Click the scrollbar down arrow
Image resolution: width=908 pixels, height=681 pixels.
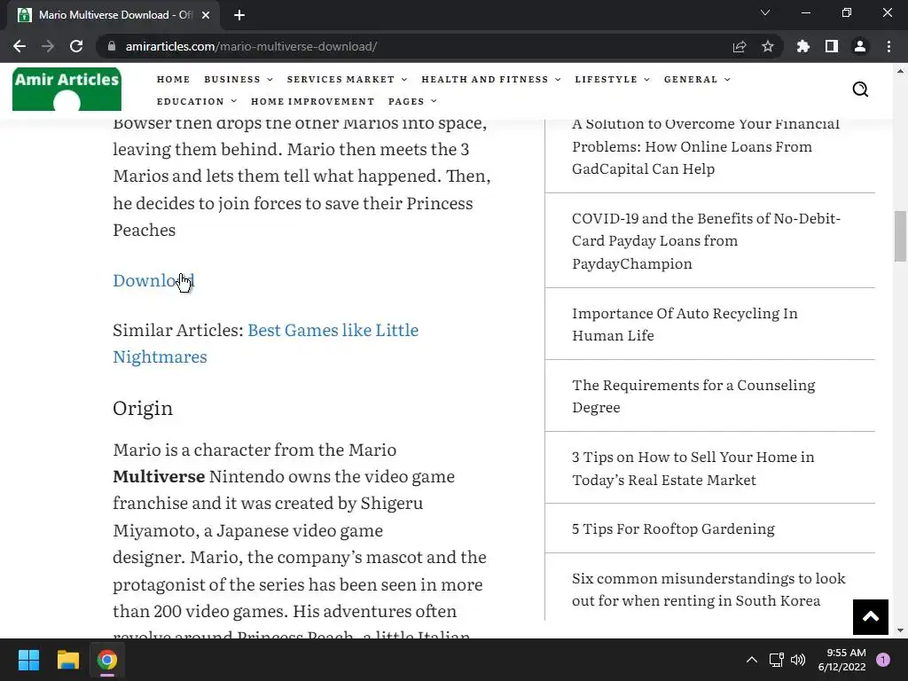900,630
